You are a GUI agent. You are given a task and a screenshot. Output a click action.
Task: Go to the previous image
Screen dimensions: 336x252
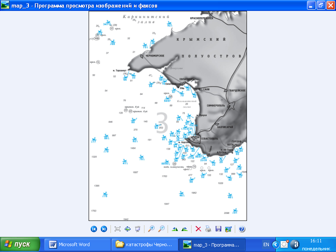[94, 229]
